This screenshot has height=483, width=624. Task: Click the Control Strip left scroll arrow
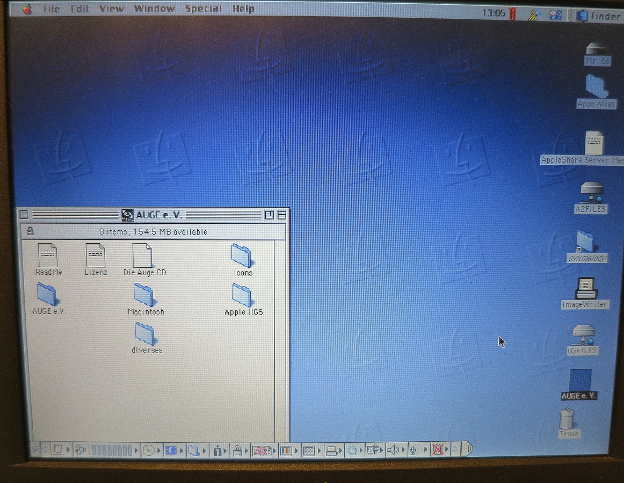pyautogui.click(x=45, y=450)
